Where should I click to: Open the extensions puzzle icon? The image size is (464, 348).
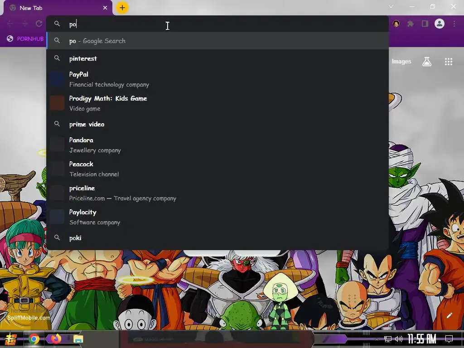pyautogui.click(x=411, y=24)
